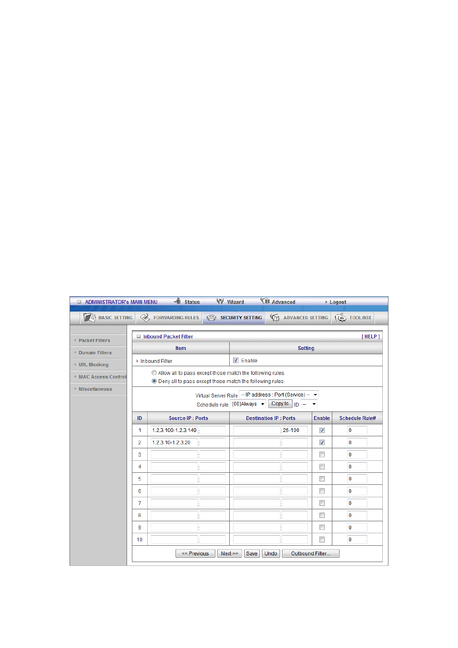Toggle Enable checkbox for rule 2

322,442
